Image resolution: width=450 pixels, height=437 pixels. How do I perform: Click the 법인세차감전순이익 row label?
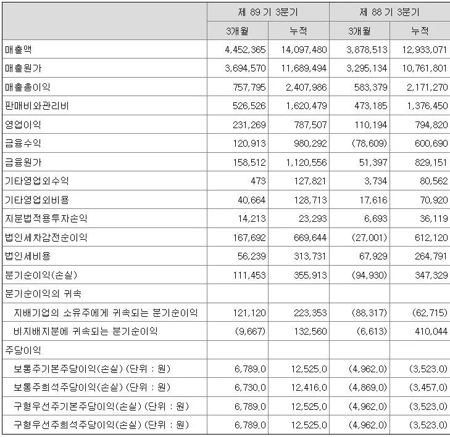point(46,237)
